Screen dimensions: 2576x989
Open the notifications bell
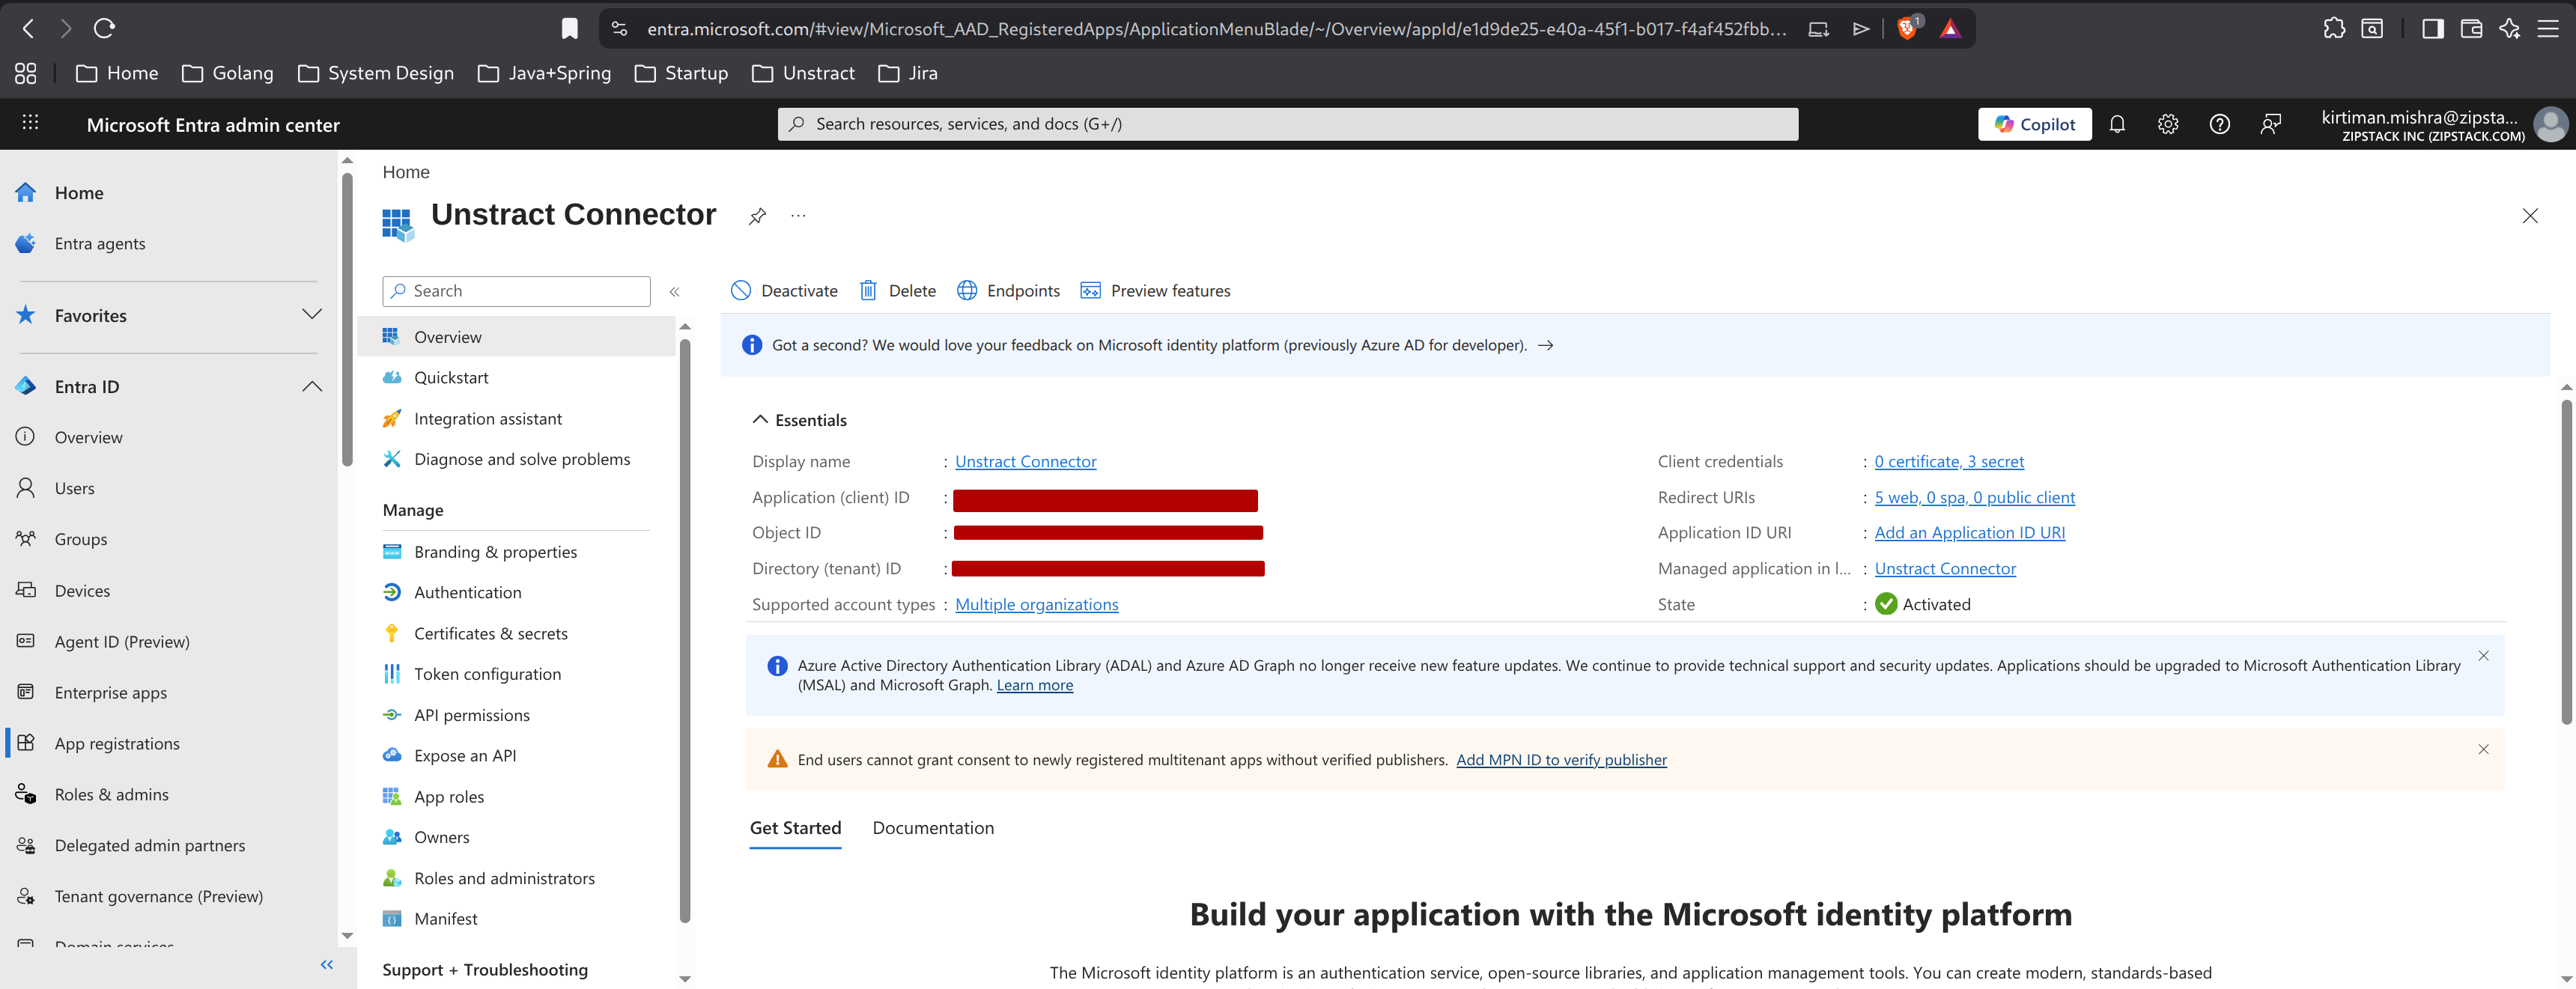click(2117, 123)
